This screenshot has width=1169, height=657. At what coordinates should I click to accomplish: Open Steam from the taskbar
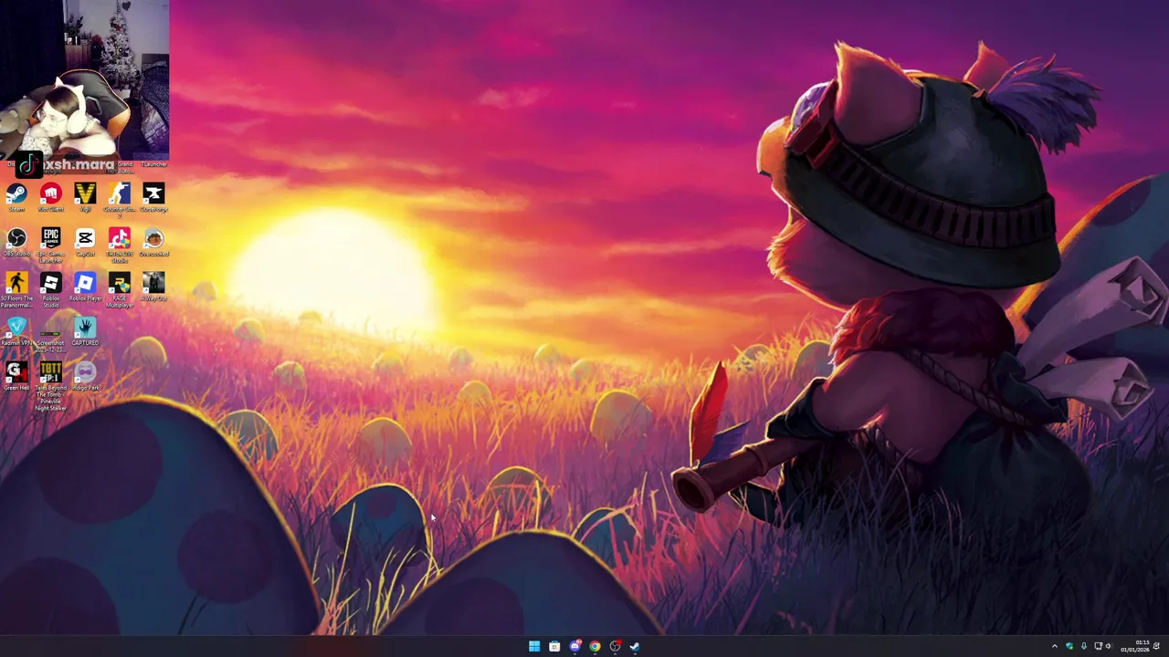(x=635, y=646)
